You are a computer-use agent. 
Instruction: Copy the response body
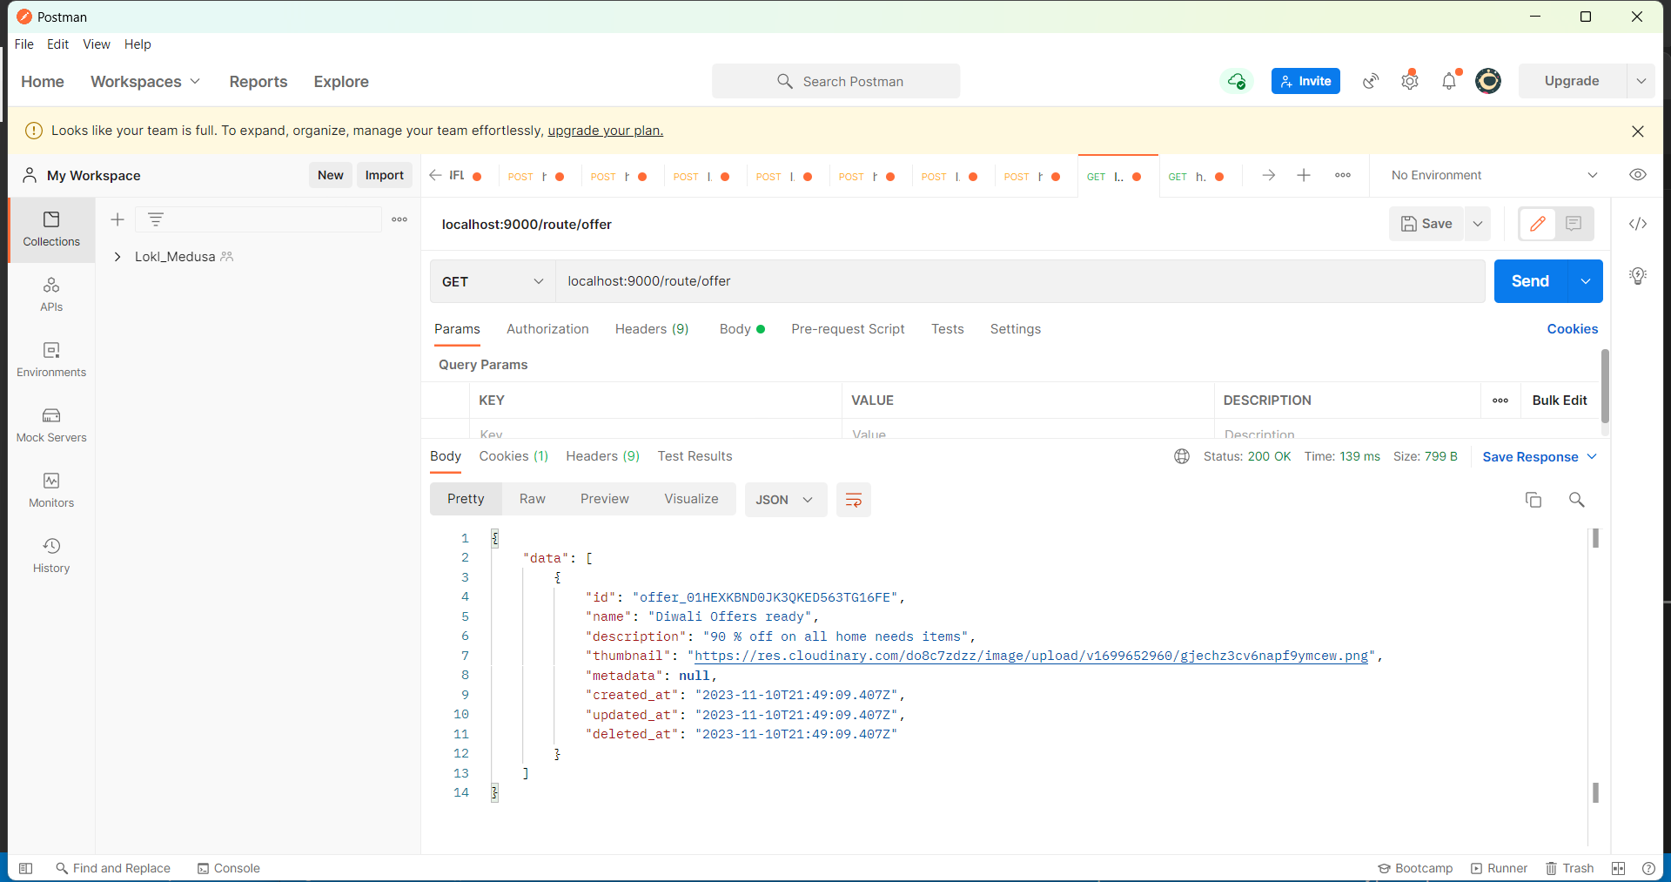click(1533, 500)
